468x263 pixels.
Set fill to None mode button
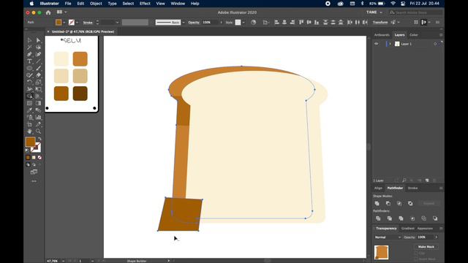coord(39,158)
